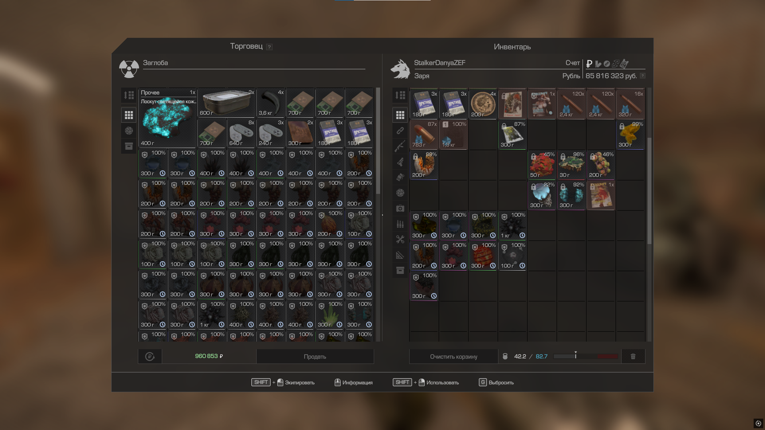Select the 4x gold coin in inventory
The width and height of the screenshot is (765, 430).
pyautogui.click(x=483, y=104)
